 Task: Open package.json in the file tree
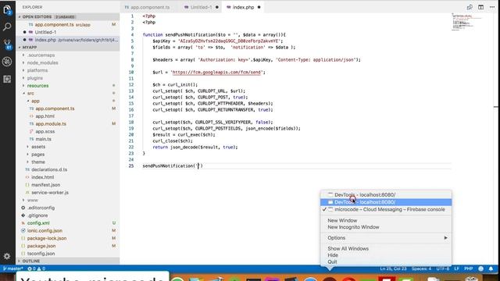pyautogui.click(x=41, y=246)
